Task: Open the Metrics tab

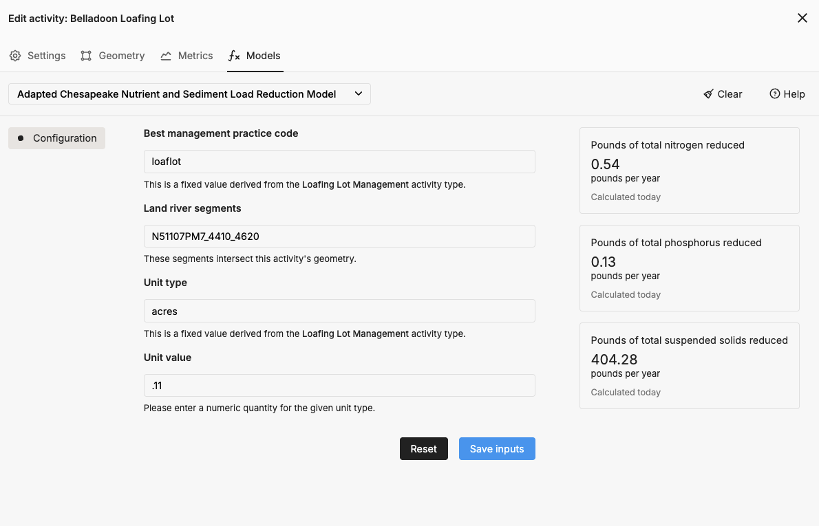Action: 187,56
